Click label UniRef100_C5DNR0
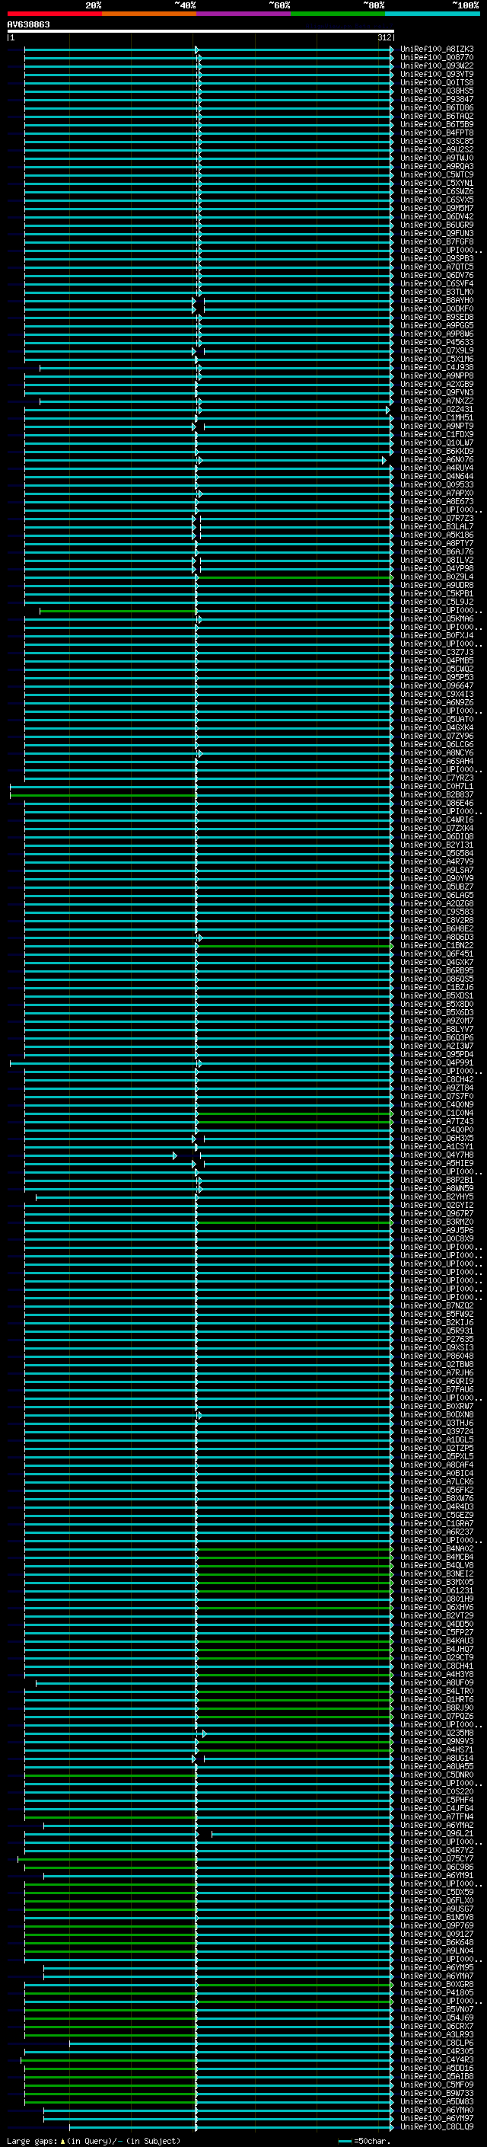This screenshot has height=2147, width=487. click(437, 1775)
